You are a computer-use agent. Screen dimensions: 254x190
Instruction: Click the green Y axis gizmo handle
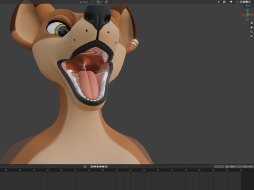click(x=247, y=15)
